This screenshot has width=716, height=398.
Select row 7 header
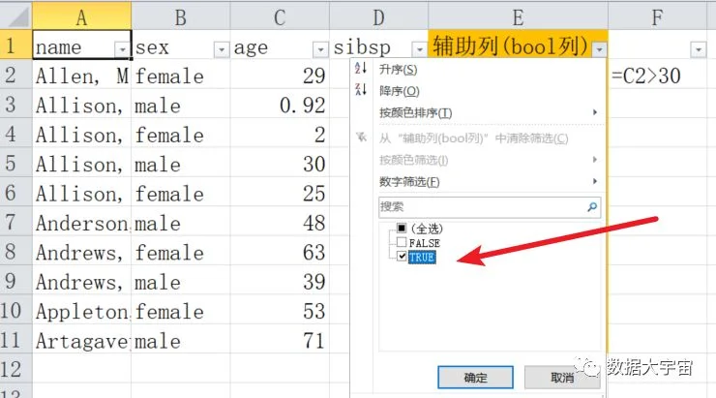[x=16, y=222]
